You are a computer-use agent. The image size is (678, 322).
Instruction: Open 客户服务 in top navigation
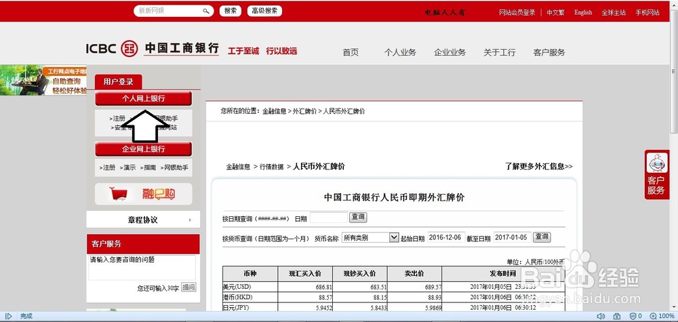549,52
